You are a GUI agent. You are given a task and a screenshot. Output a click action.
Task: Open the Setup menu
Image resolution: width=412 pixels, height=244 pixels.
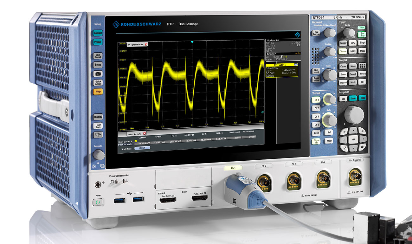pos(98,65)
